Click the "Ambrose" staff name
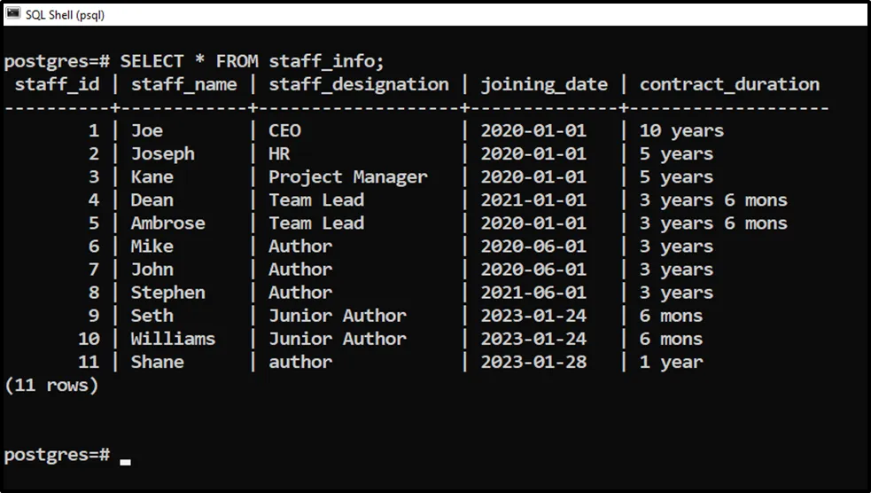871x493 pixels. click(x=167, y=223)
